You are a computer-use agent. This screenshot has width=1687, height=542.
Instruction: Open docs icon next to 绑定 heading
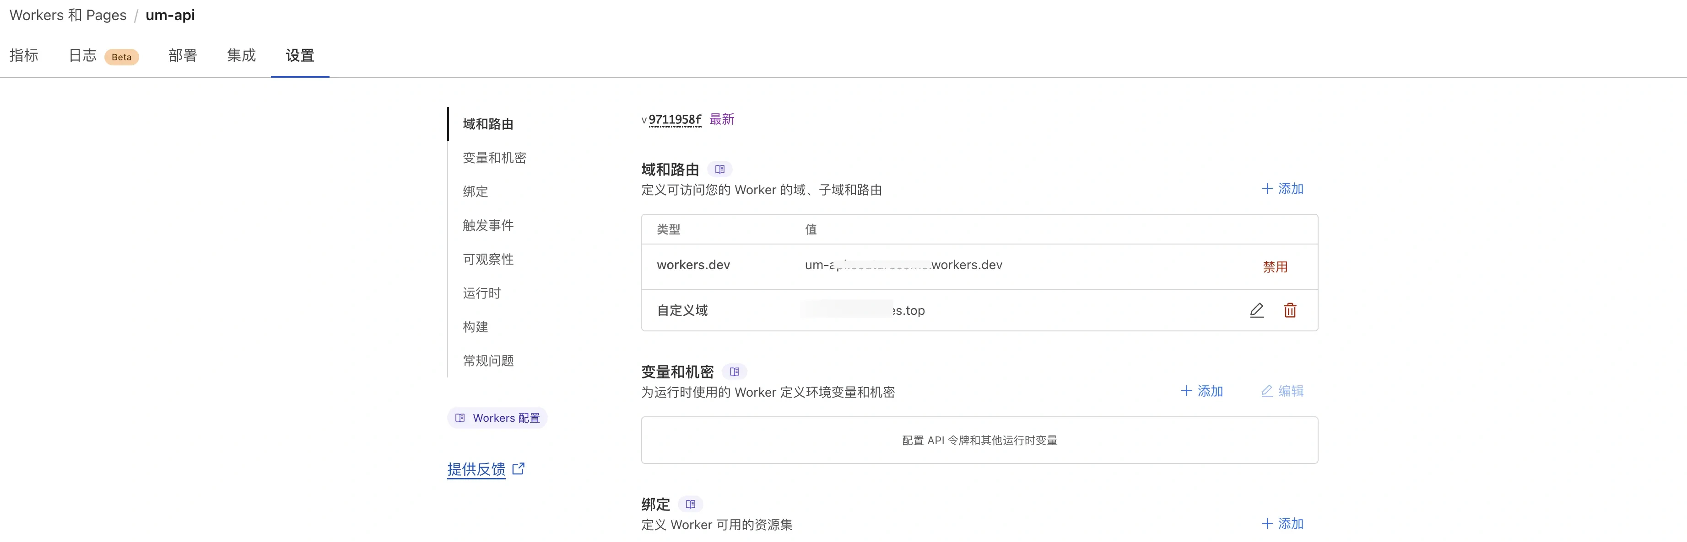click(690, 504)
